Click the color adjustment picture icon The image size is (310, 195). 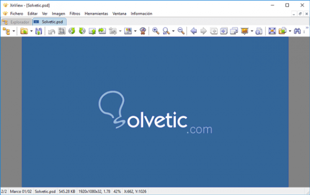tap(128, 31)
